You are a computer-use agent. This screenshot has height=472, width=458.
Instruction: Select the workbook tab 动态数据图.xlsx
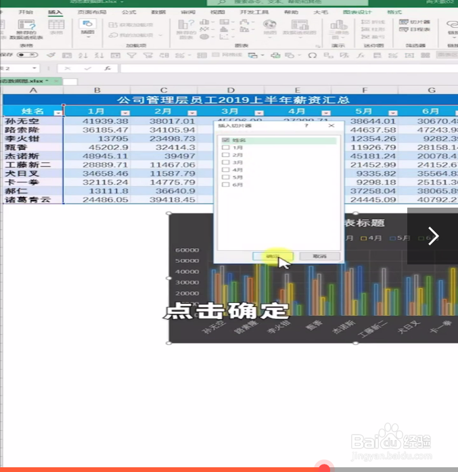tap(30, 81)
